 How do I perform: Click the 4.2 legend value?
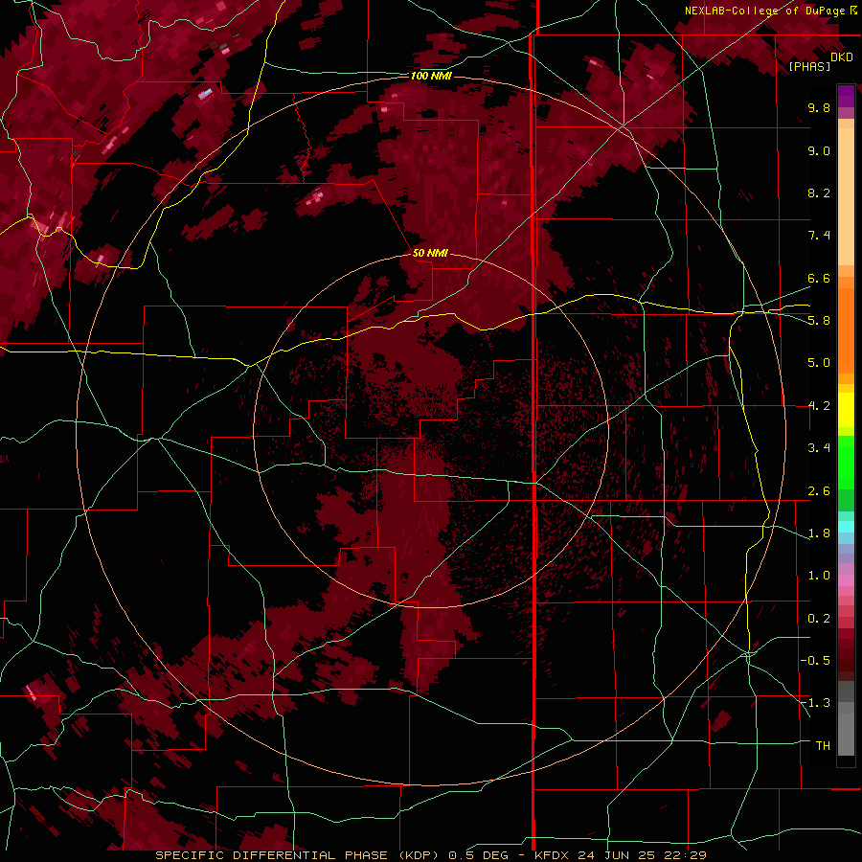819,406
